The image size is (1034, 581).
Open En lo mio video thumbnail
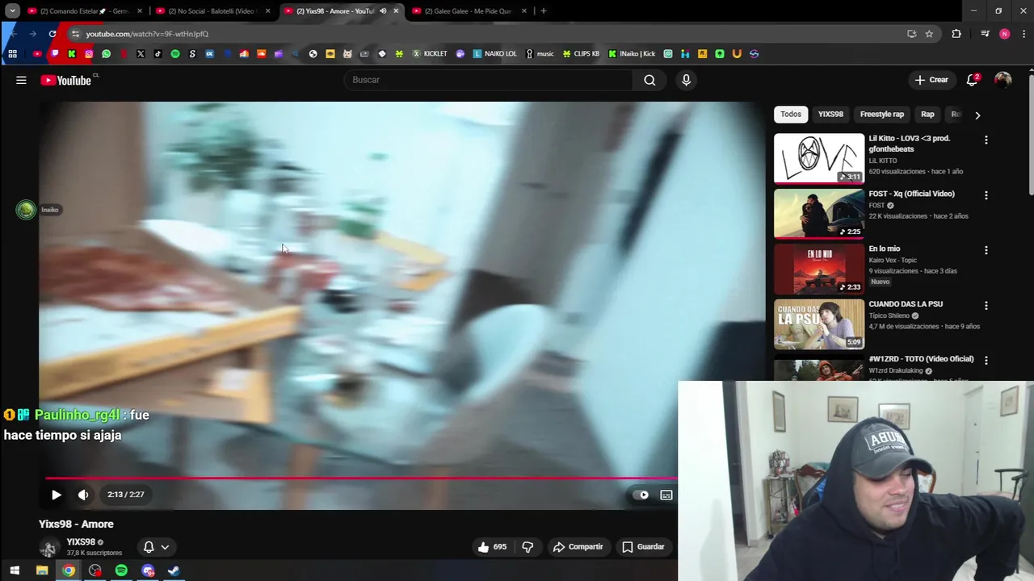tap(819, 269)
